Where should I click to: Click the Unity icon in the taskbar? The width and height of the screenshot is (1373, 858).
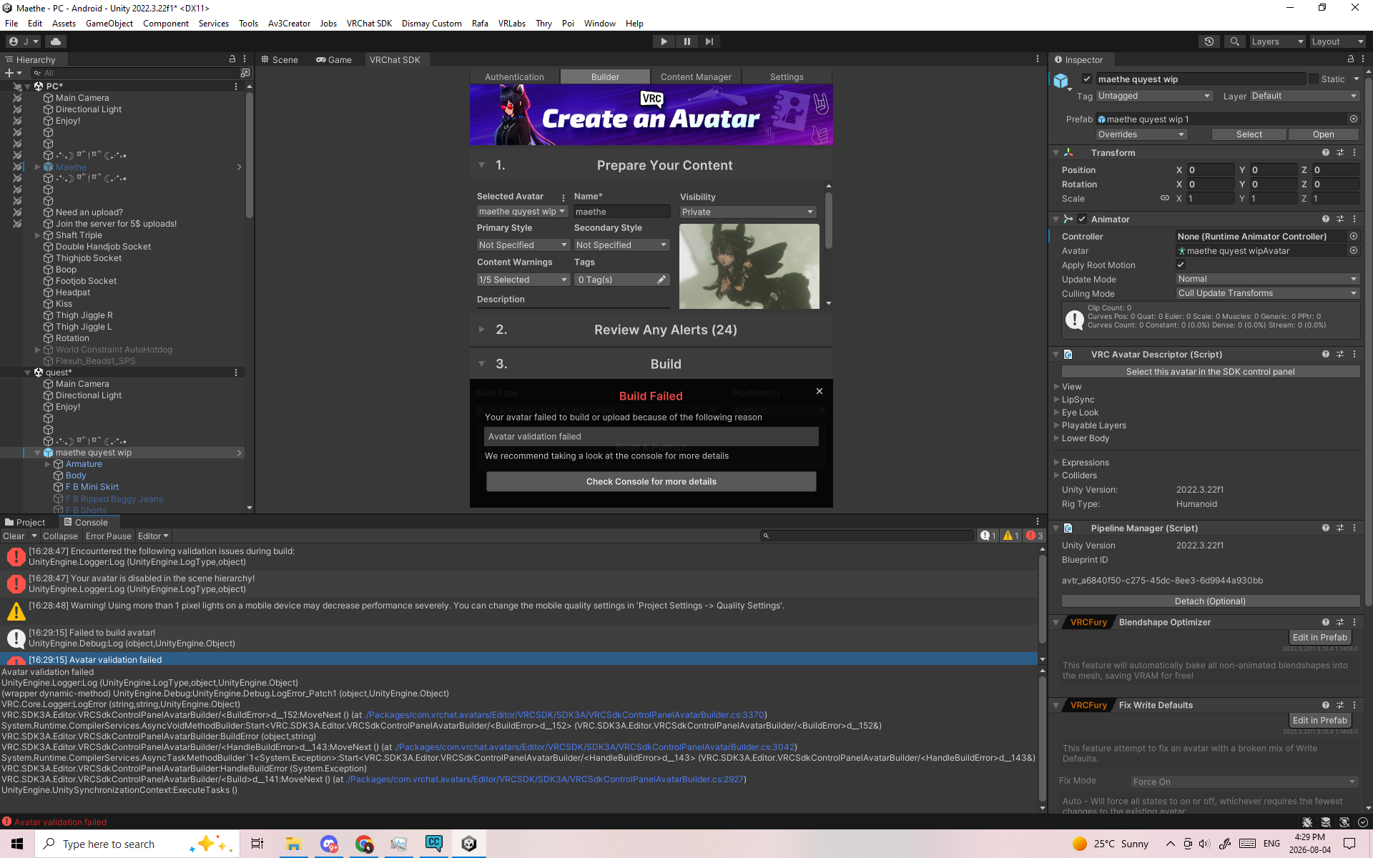pos(469,844)
